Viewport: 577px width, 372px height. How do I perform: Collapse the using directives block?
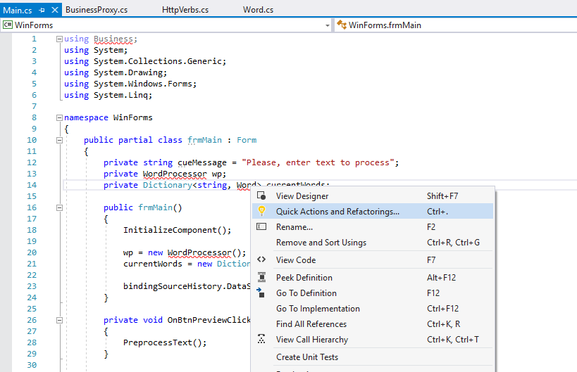click(x=59, y=39)
